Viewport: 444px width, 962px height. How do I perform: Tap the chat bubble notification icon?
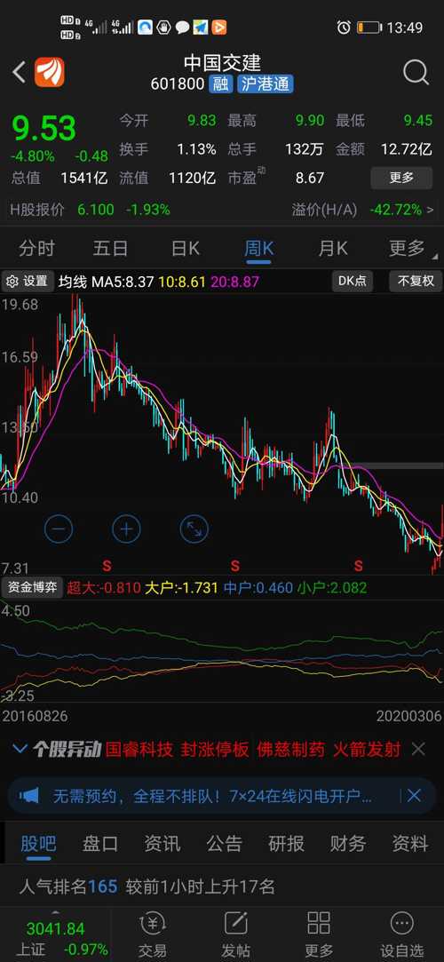182,27
